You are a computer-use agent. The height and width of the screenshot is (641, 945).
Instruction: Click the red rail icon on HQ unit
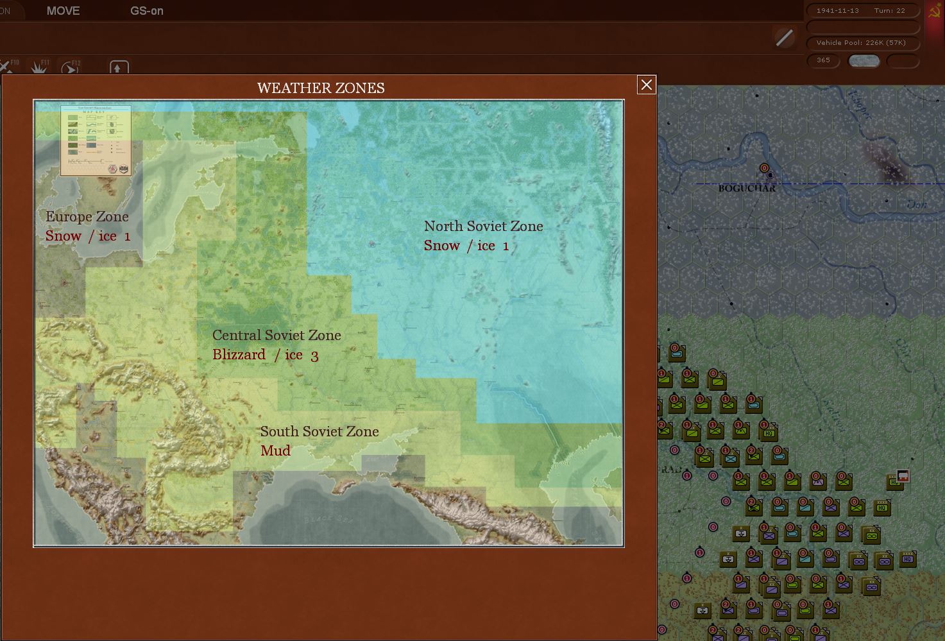(x=903, y=475)
